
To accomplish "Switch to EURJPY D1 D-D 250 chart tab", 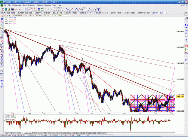I will pyautogui.click(x=8, y=13).
